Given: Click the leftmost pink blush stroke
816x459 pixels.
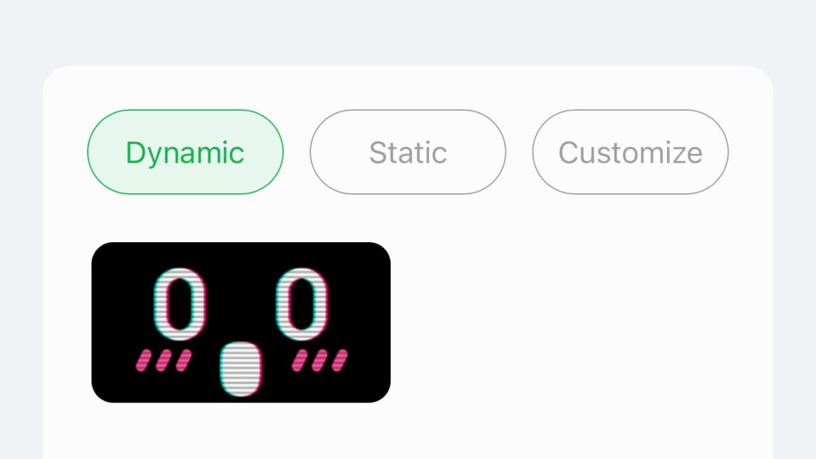Looking at the screenshot, I should click(x=143, y=360).
